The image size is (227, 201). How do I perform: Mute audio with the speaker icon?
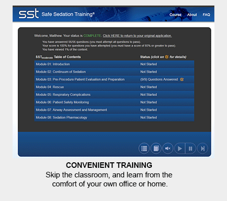pos(167,148)
